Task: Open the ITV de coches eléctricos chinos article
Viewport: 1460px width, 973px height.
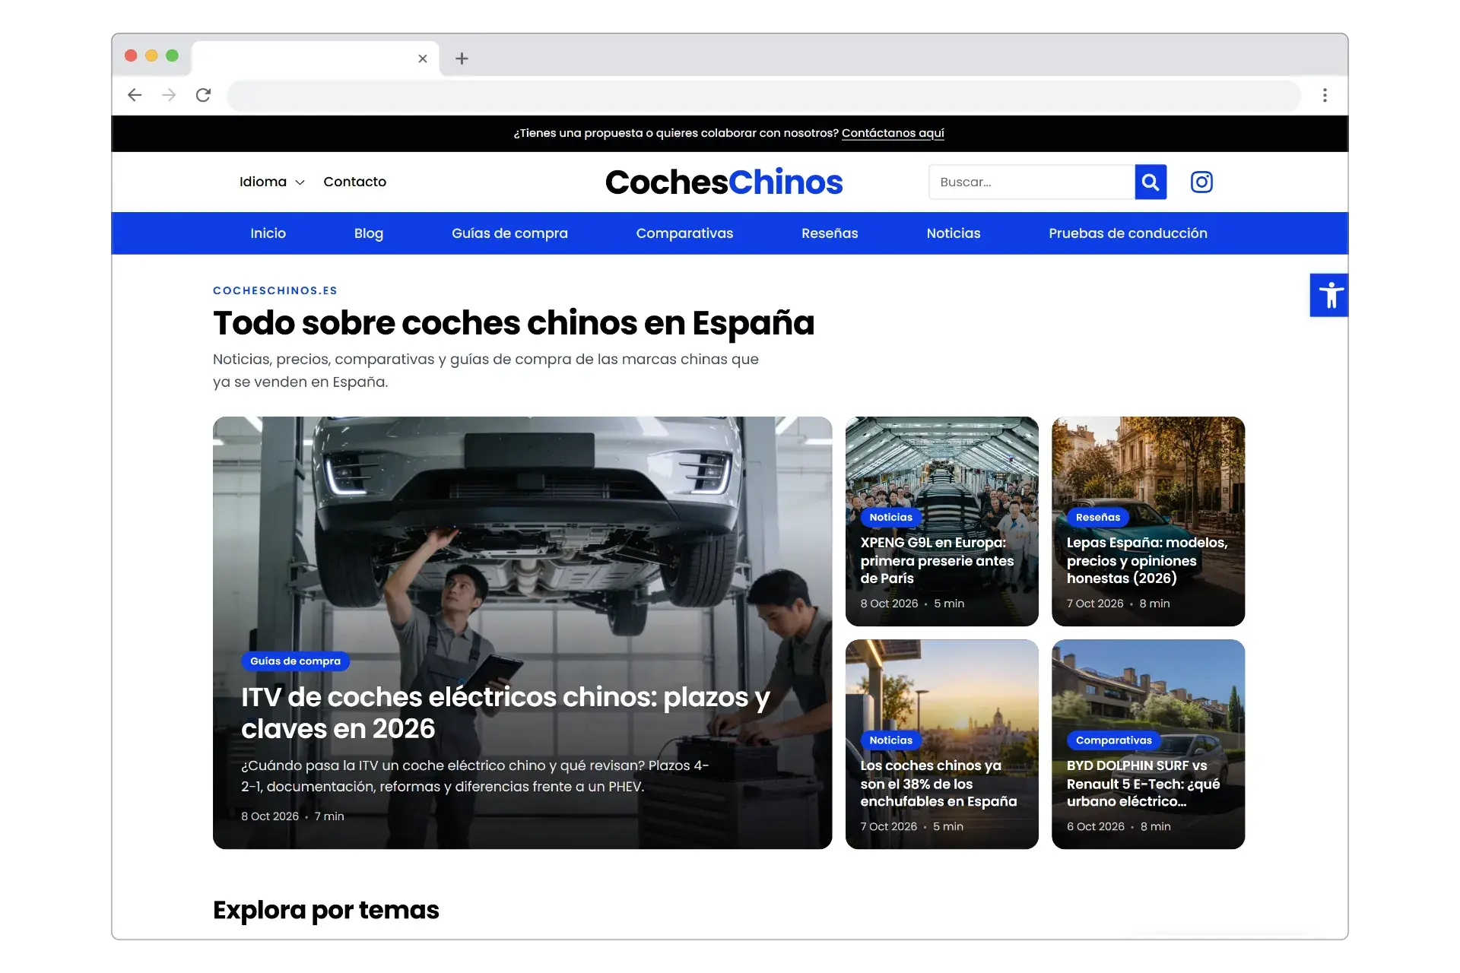Action: click(506, 712)
